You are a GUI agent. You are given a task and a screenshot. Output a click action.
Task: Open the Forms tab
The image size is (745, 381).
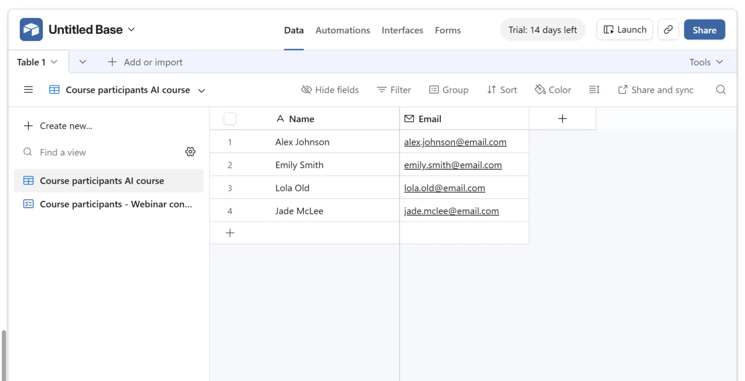pyautogui.click(x=448, y=30)
